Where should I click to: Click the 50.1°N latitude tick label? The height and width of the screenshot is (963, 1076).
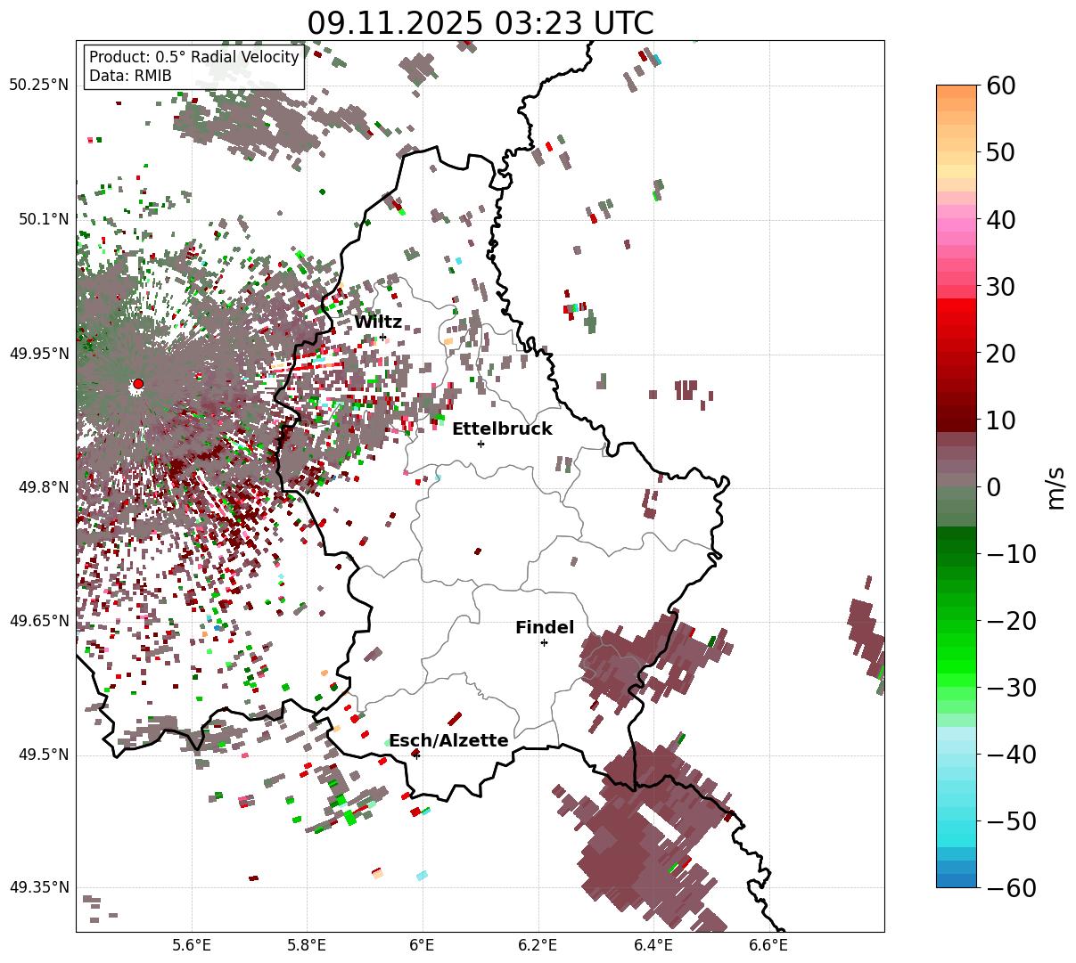(x=43, y=219)
